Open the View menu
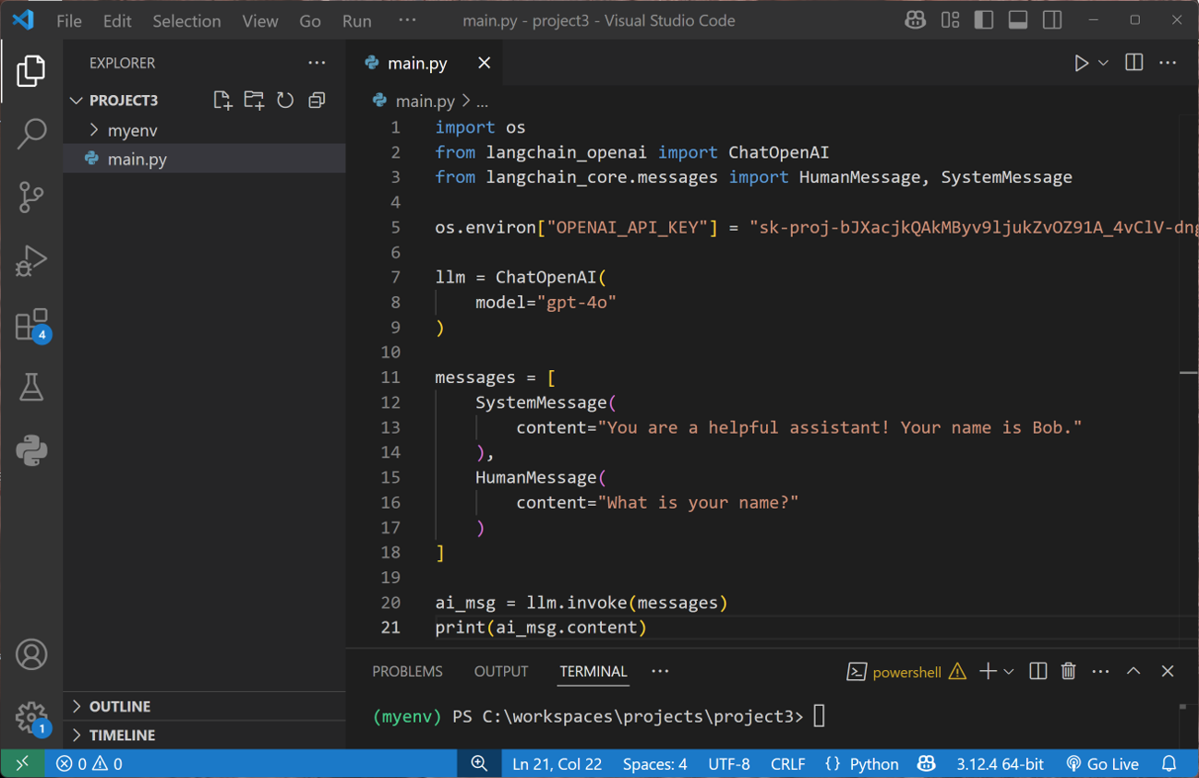The height and width of the screenshot is (778, 1199). point(260,20)
